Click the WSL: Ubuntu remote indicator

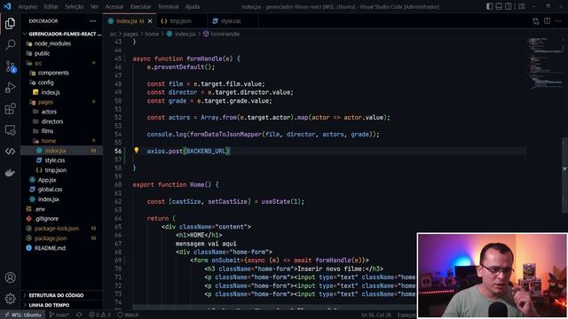point(22,315)
